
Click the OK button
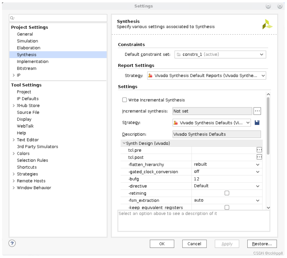click(162, 244)
